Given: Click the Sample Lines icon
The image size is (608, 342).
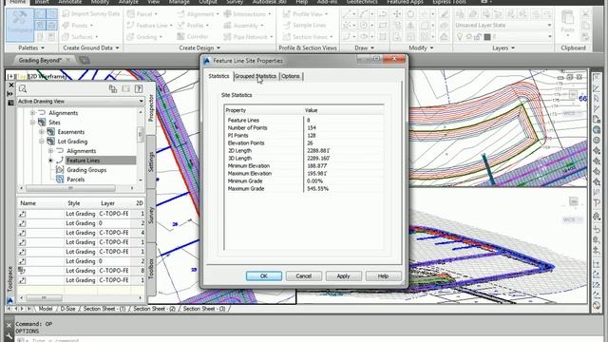Looking at the screenshot, I should click(287, 26).
